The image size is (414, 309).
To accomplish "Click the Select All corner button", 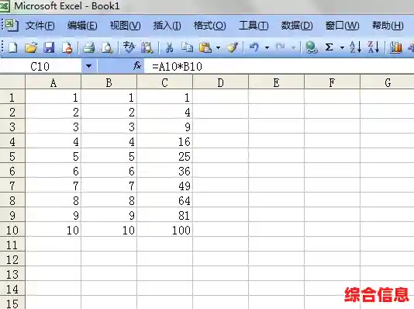I will click(x=12, y=82).
